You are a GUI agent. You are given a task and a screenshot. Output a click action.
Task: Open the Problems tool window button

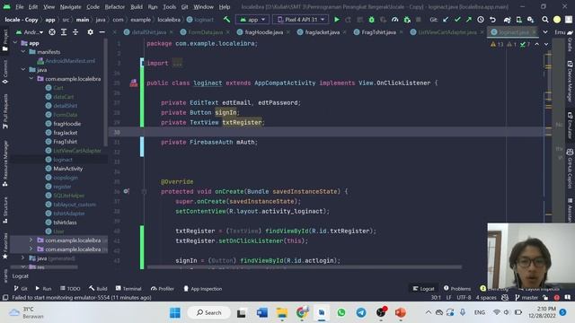coord(457,289)
